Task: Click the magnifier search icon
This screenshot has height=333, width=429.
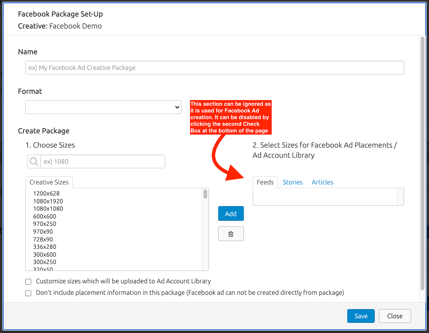Action: [34, 161]
